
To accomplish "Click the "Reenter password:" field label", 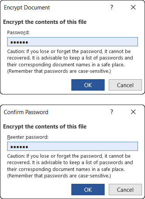I will click(x=28, y=137).
